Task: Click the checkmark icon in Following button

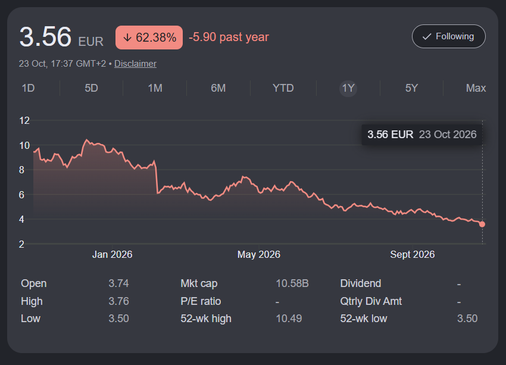Action: click(x=427, y=37)
